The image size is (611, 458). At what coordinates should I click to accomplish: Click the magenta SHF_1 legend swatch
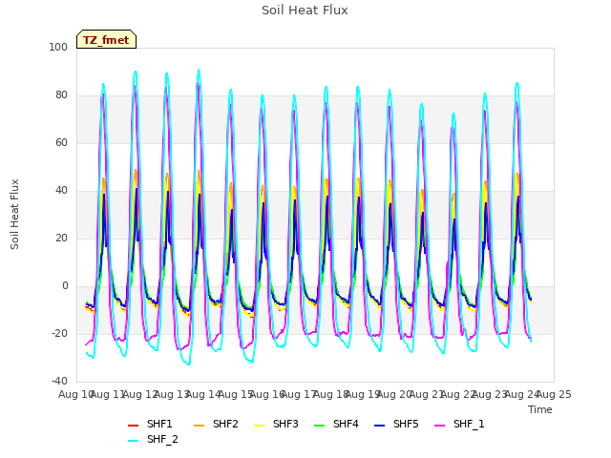(x=439, y=426)
